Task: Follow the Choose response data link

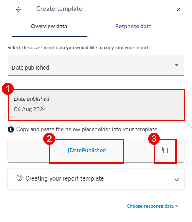Action: click(152, 206)
